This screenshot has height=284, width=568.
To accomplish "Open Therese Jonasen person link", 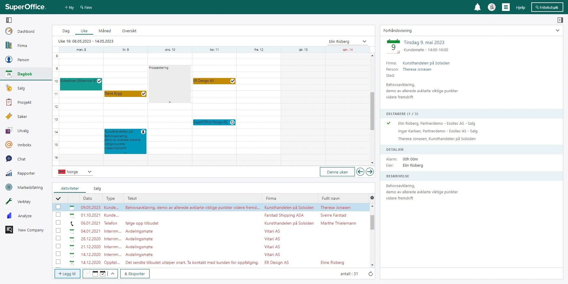I will [x=417, y=69].
